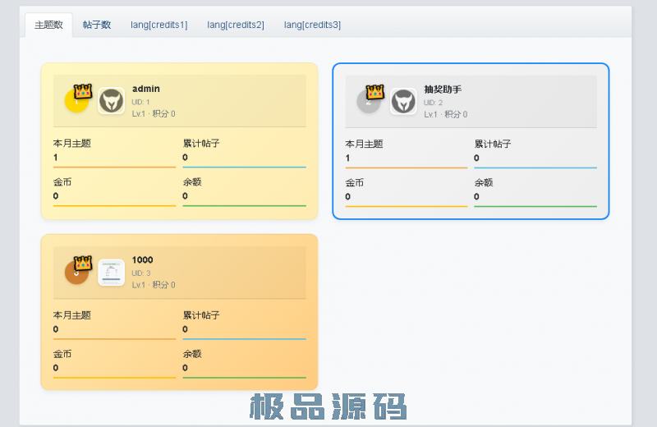The image size is (657, 427).
Task: Click user 1000's avatar thumbnail
Action: point(111,273)
